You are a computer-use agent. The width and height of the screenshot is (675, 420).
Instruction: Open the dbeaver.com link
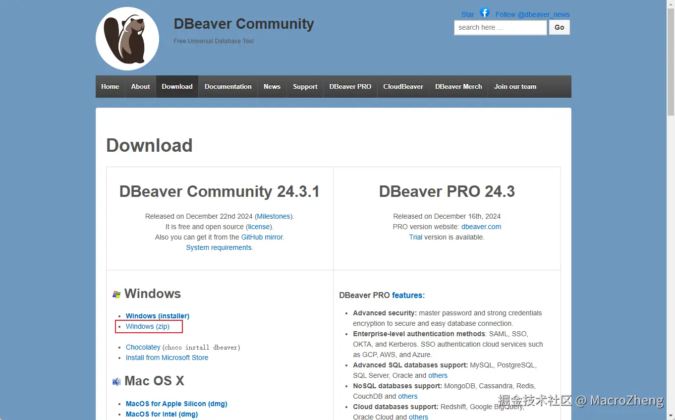pyautogui.click(x=481, y=227)
